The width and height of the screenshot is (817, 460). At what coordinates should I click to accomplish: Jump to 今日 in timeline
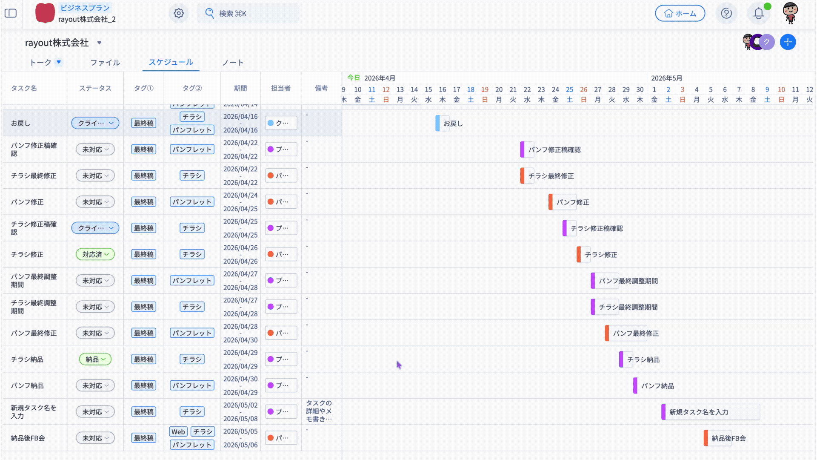point(353,78)
